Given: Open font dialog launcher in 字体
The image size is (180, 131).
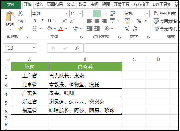Looking at the screenshot, I should point(81,37).
